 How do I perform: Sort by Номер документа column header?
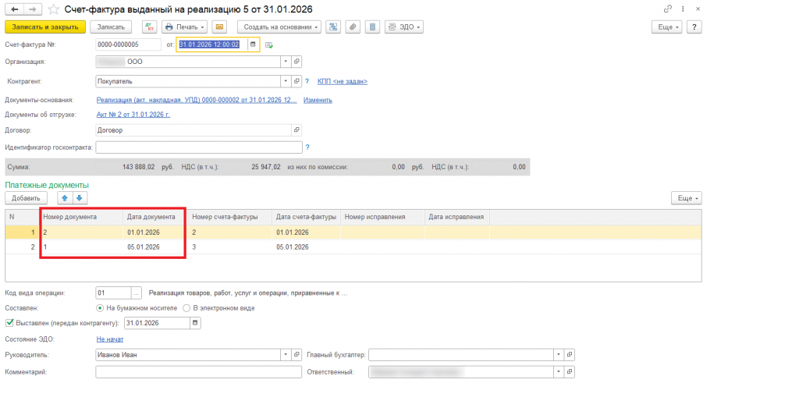tap(81, 217)
